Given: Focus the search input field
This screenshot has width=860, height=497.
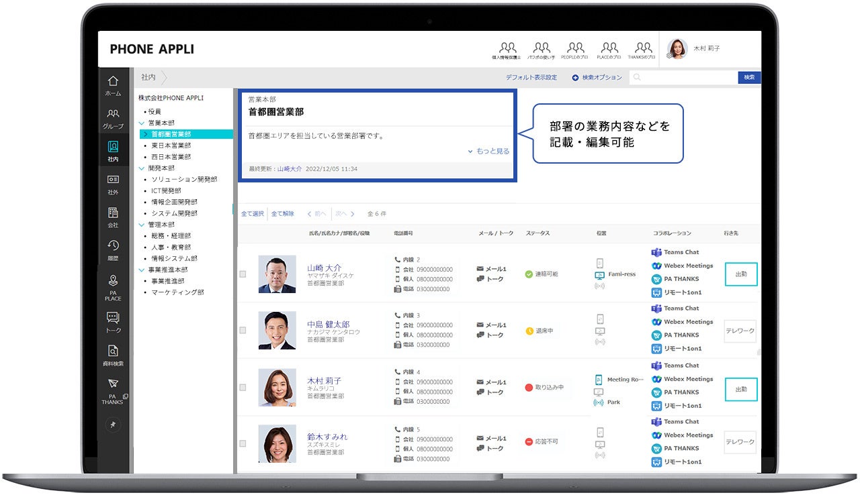Looking at the screenshot, I should pyautogui.click(x=683, y=78).
